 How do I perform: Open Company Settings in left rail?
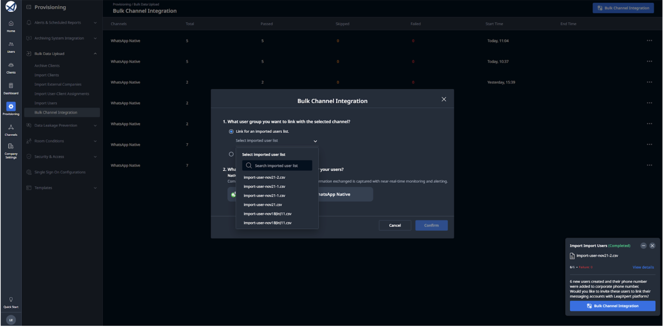(11, 151)
